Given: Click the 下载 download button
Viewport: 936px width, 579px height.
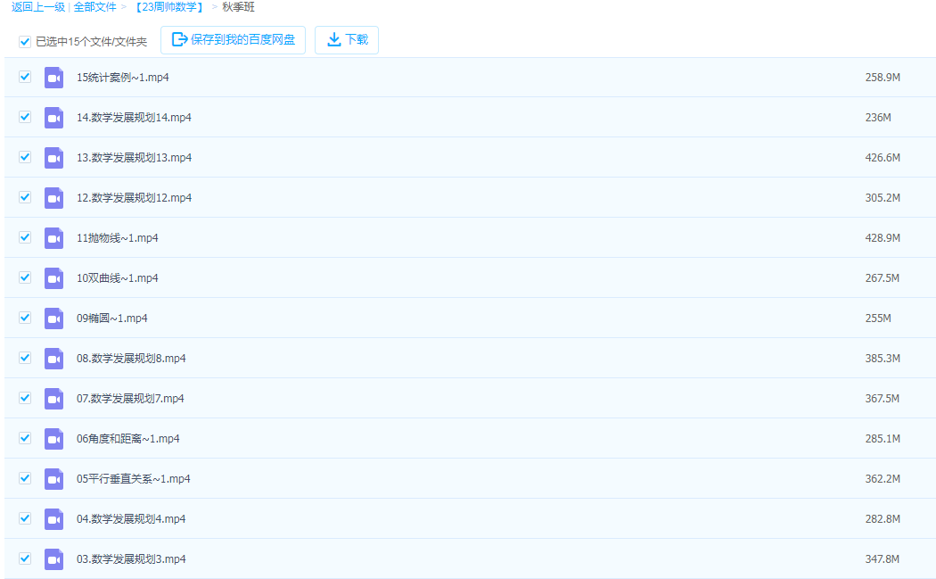Looking at the screenshot, I should tap(347, 40).
